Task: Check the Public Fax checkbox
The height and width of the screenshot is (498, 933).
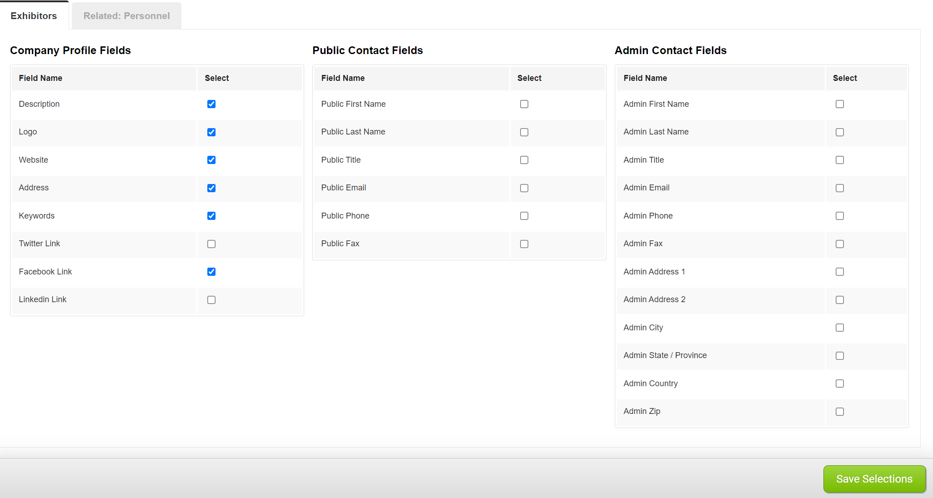Action: pos(524,244)
